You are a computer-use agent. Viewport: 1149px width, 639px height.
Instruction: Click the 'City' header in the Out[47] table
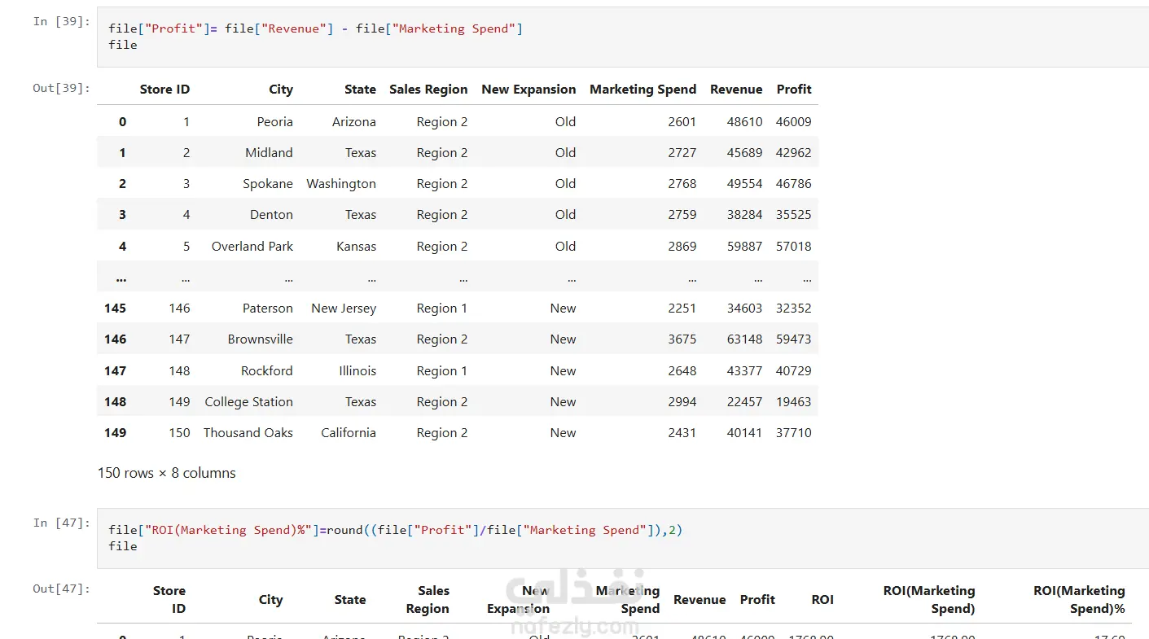coord(270,600)
